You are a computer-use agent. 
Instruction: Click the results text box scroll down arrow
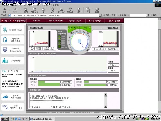pyautogui.click(x=106, y=106)
